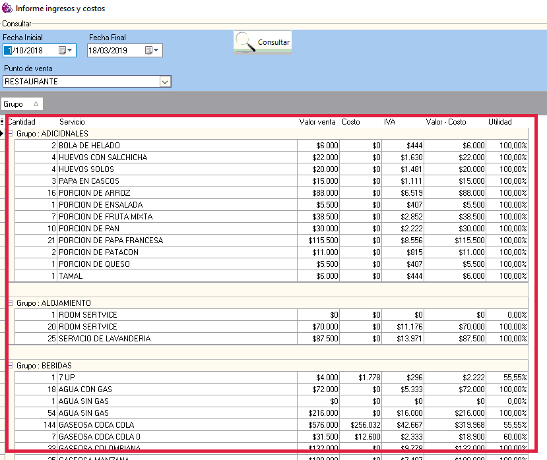
Task: Click the IVA column header
Action: point(390,122)
